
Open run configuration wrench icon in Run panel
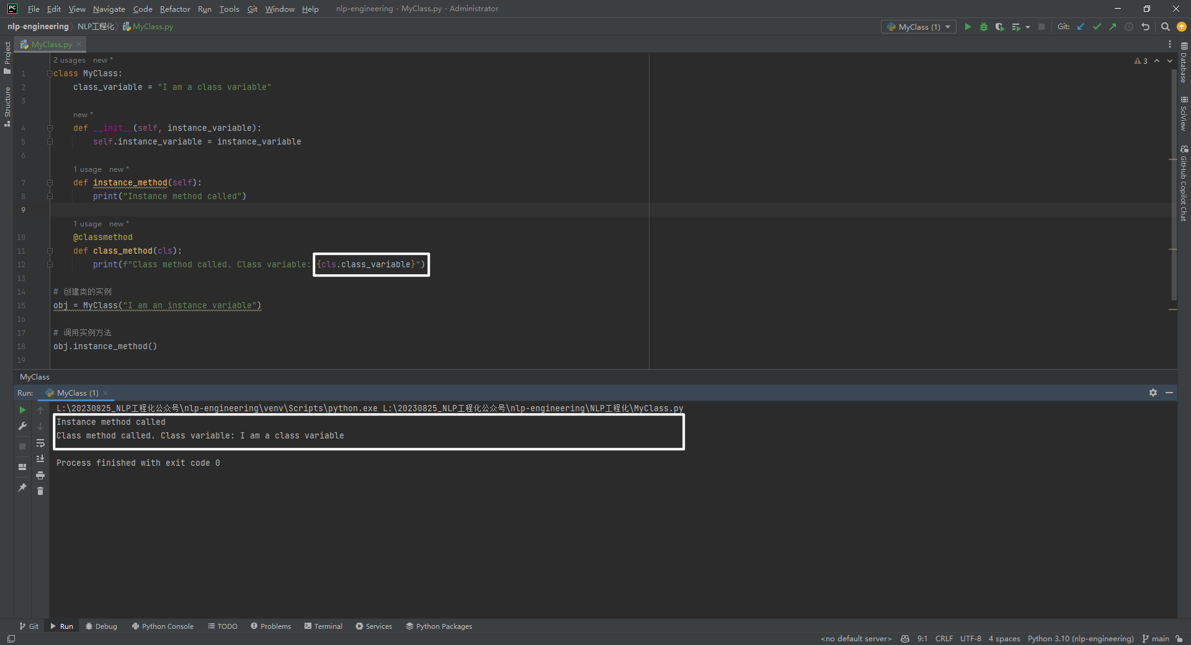pyautogui.click(x=22, y=426)
